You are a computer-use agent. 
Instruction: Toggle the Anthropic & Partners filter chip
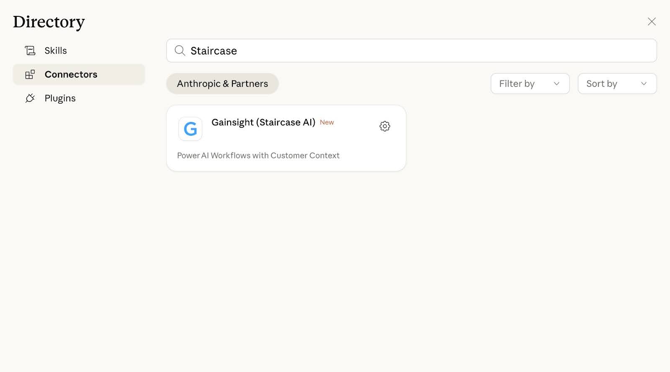click(x=222, y=84)
